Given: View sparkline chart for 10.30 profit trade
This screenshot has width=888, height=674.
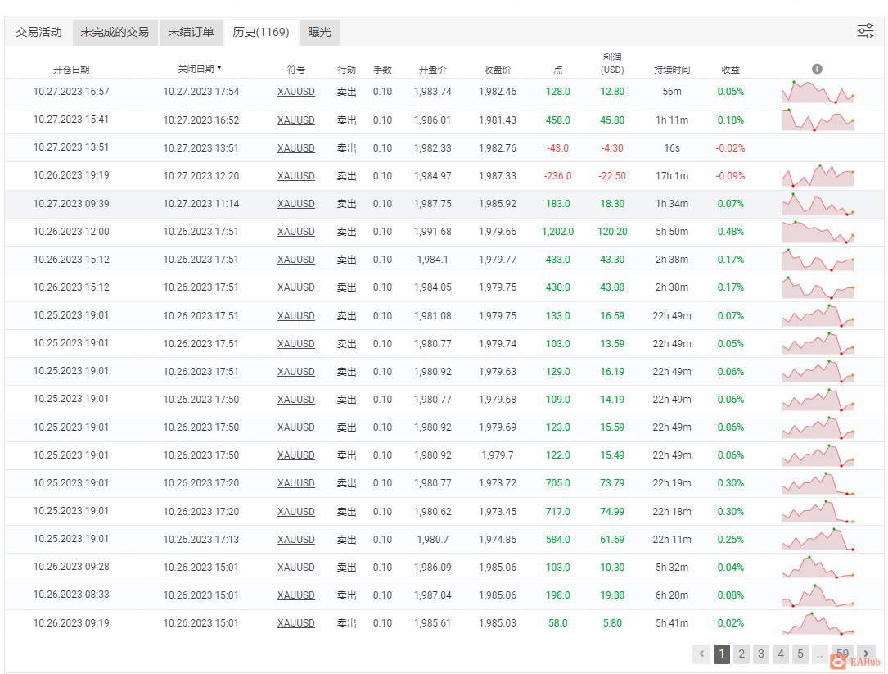Looking at the screenshot, I should click(818, 567).
